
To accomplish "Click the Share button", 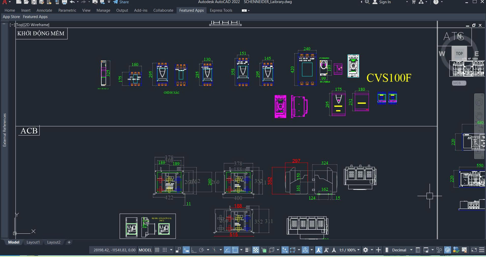I will click(121, 2).
